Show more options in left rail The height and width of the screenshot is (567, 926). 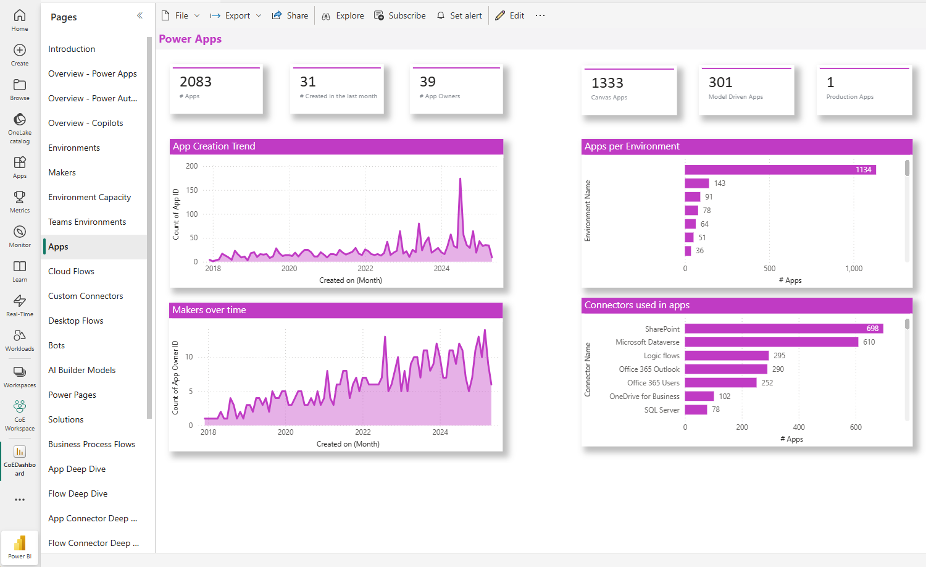[x=20, y=500]
